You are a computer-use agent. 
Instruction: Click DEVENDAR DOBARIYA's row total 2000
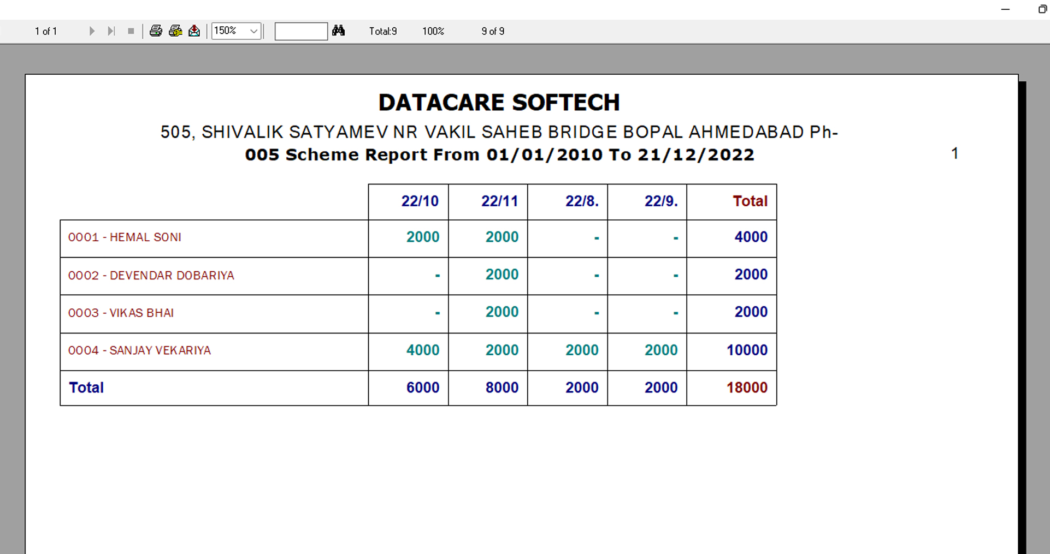(x=751, y=275)
